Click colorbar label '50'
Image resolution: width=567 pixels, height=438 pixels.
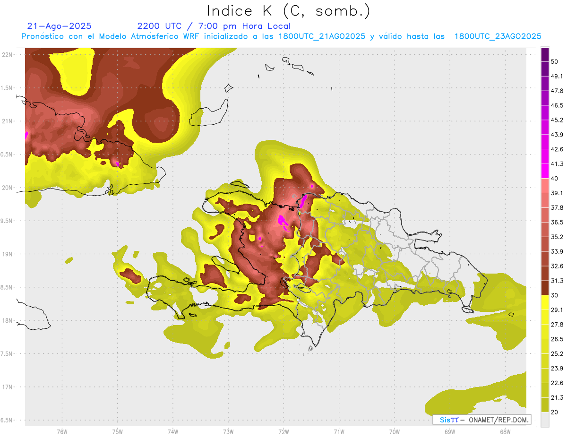click(555, 61)
